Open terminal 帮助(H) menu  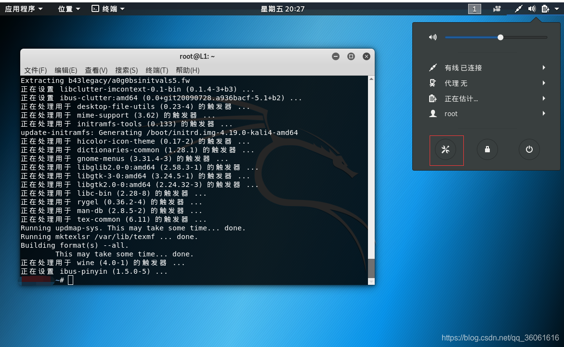click(x=187, y=70)
